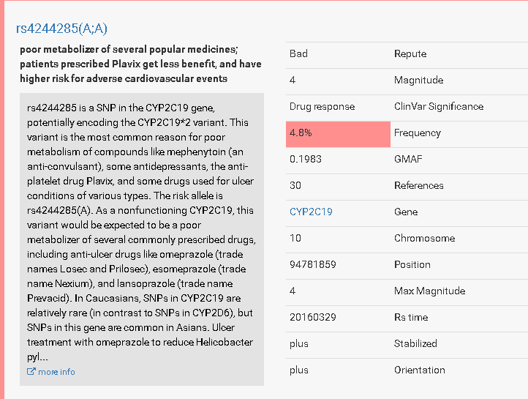Image resolution: width=528 pixels, height=399 pixels.
Task: Click the Max Magnitude label
Action: point(429,291)
